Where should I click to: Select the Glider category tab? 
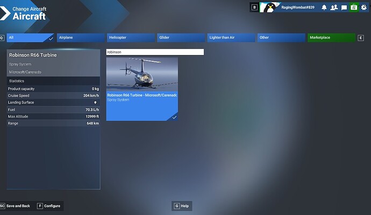coord(181,38)
